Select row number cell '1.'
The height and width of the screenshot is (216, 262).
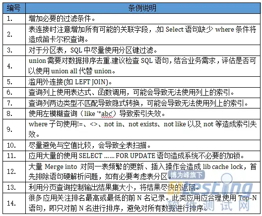[14, 19]
